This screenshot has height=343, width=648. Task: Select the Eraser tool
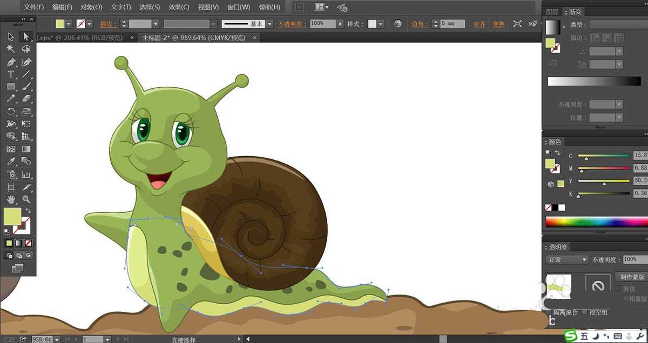coord(25,99)
